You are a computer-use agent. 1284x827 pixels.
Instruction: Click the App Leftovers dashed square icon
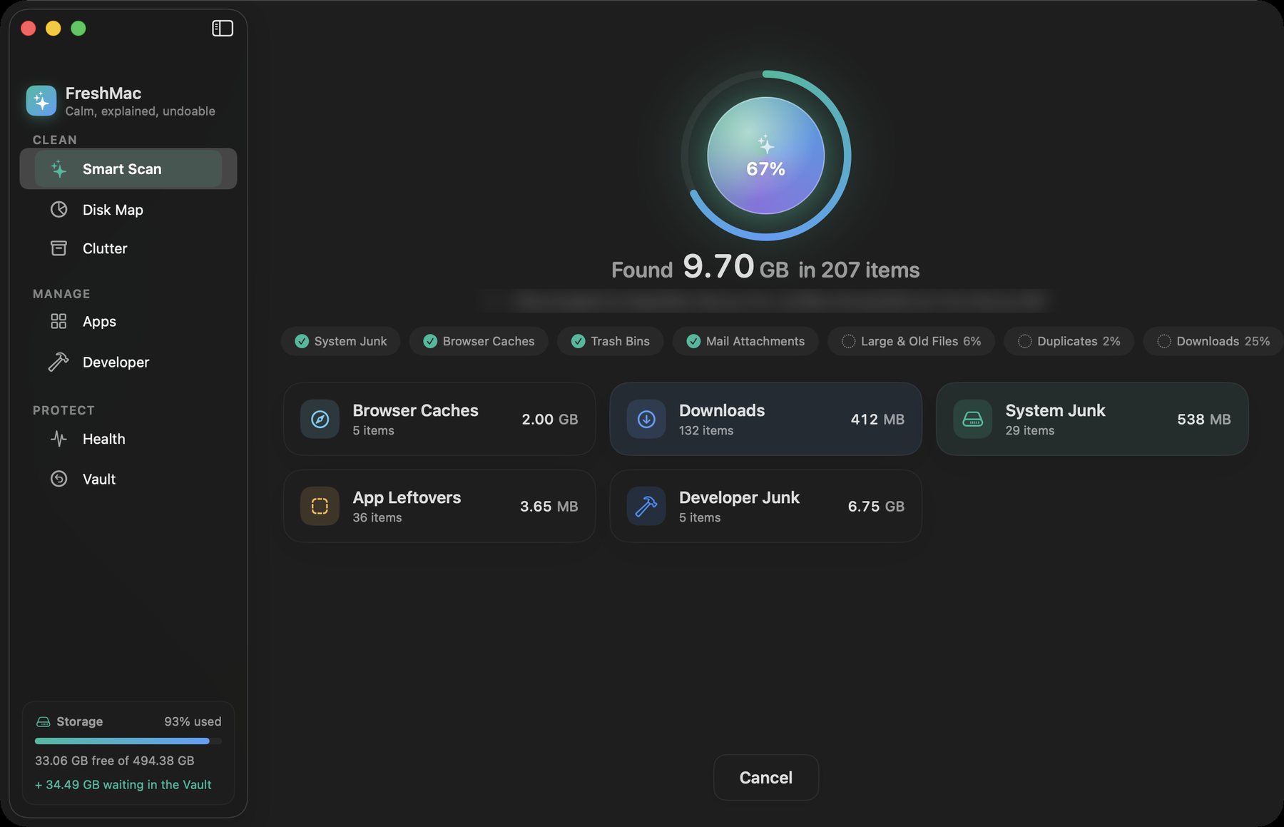click(x=320, y=506)
